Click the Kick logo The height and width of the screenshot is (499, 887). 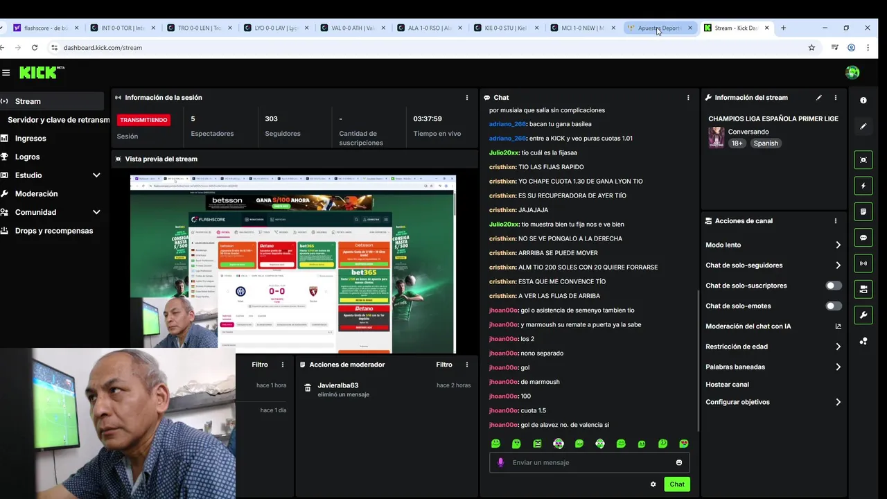point(42,72)
